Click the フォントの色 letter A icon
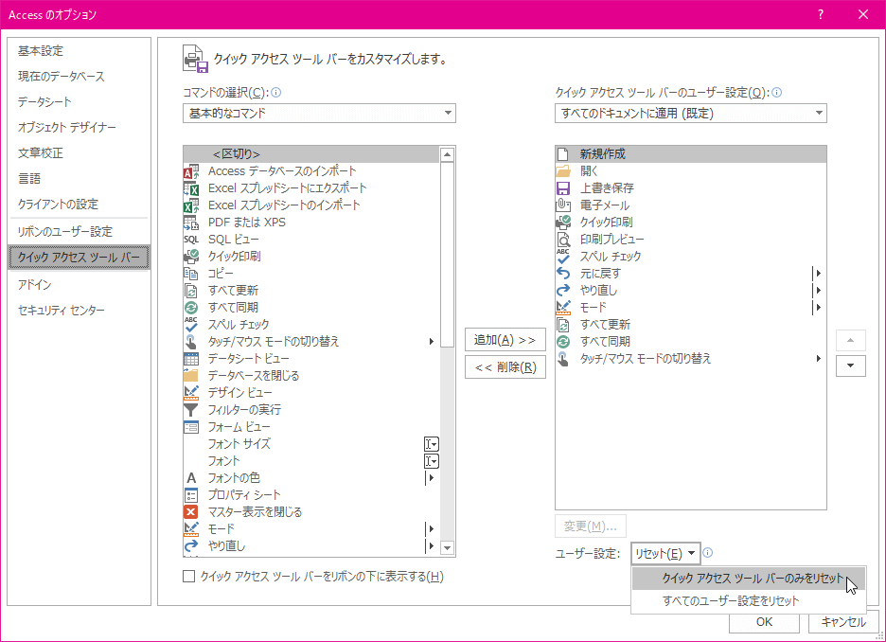This screenshot has width=886, height=642. 191,478
